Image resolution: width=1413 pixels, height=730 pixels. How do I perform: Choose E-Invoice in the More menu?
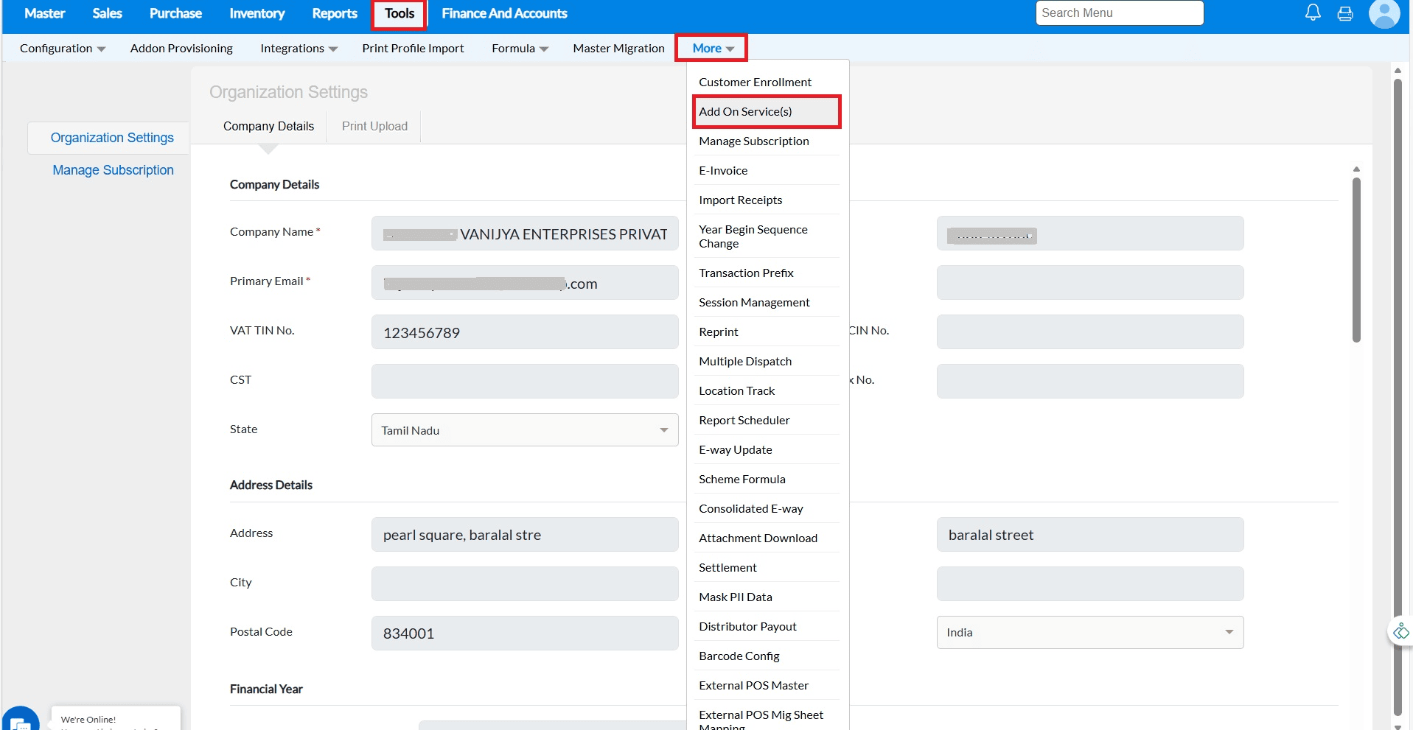point(723,171)
